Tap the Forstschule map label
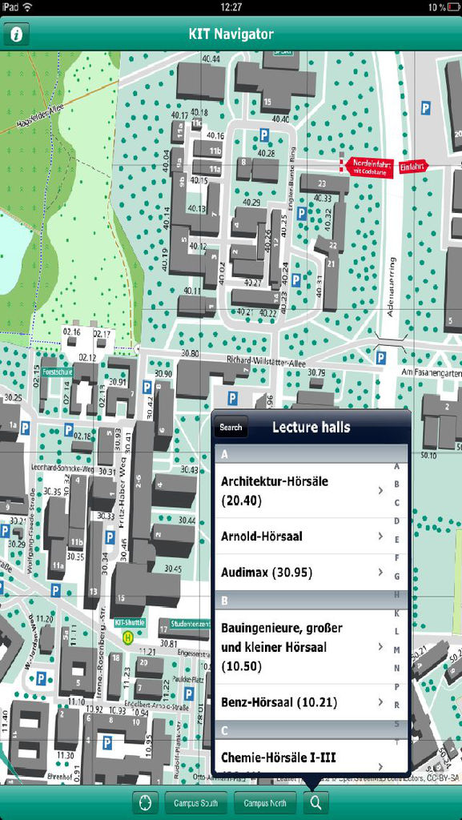Image resolution: width=462 pixels, height=820 pixels. point(58,372)
